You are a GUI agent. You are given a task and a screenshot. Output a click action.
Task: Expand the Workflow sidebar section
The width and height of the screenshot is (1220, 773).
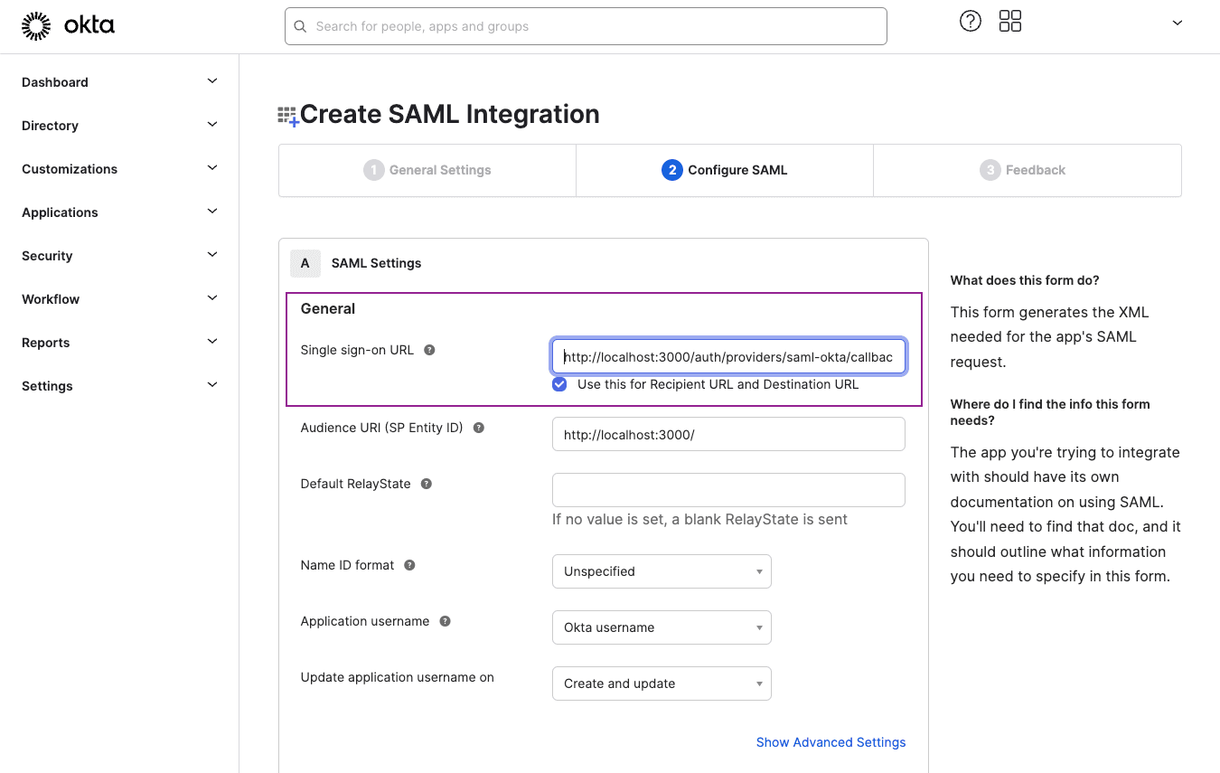coord(119,298)
